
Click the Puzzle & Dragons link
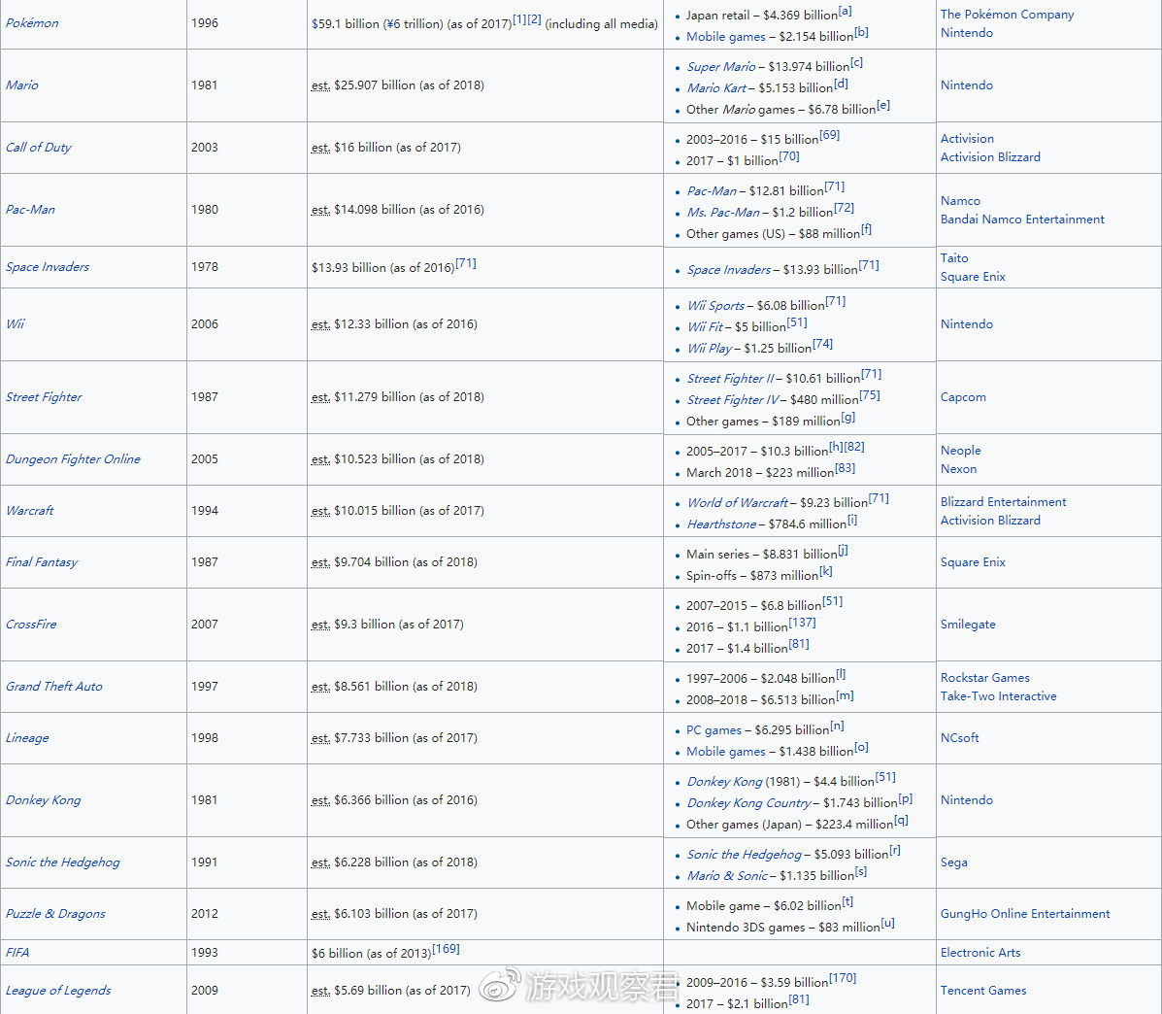click(x=55, y=914)
